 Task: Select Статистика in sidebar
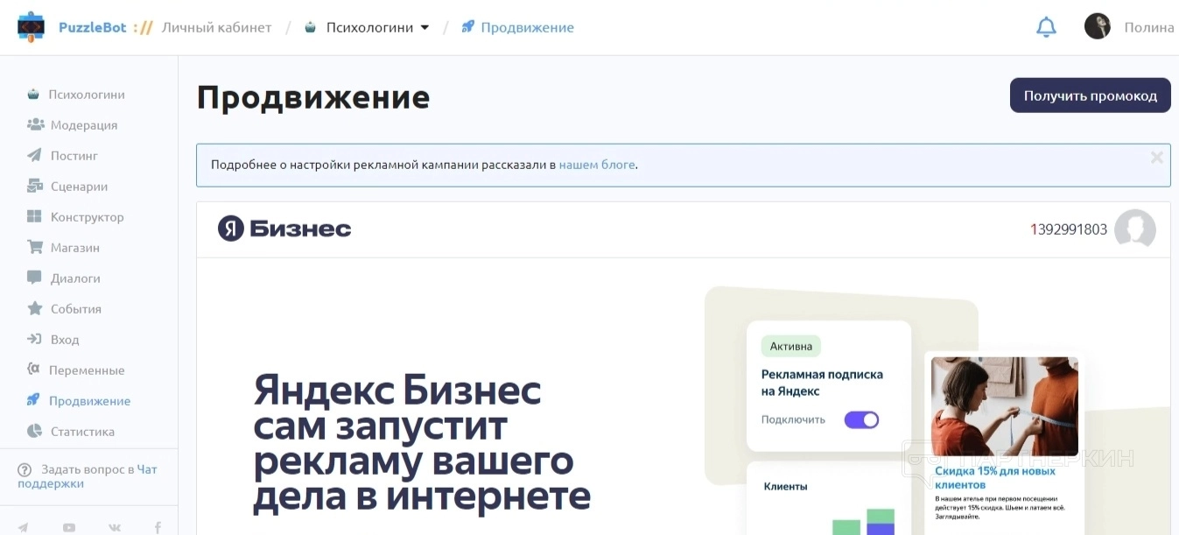click(82, 431)
